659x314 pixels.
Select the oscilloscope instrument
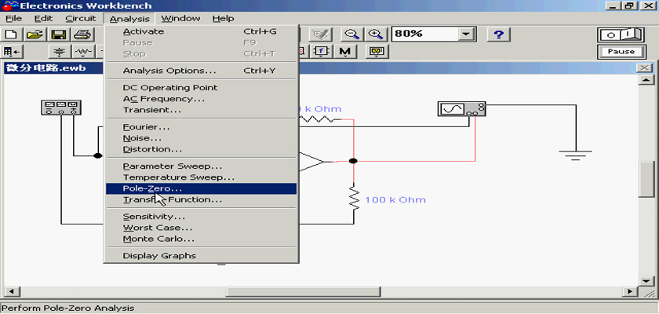(x=461, y=109)
